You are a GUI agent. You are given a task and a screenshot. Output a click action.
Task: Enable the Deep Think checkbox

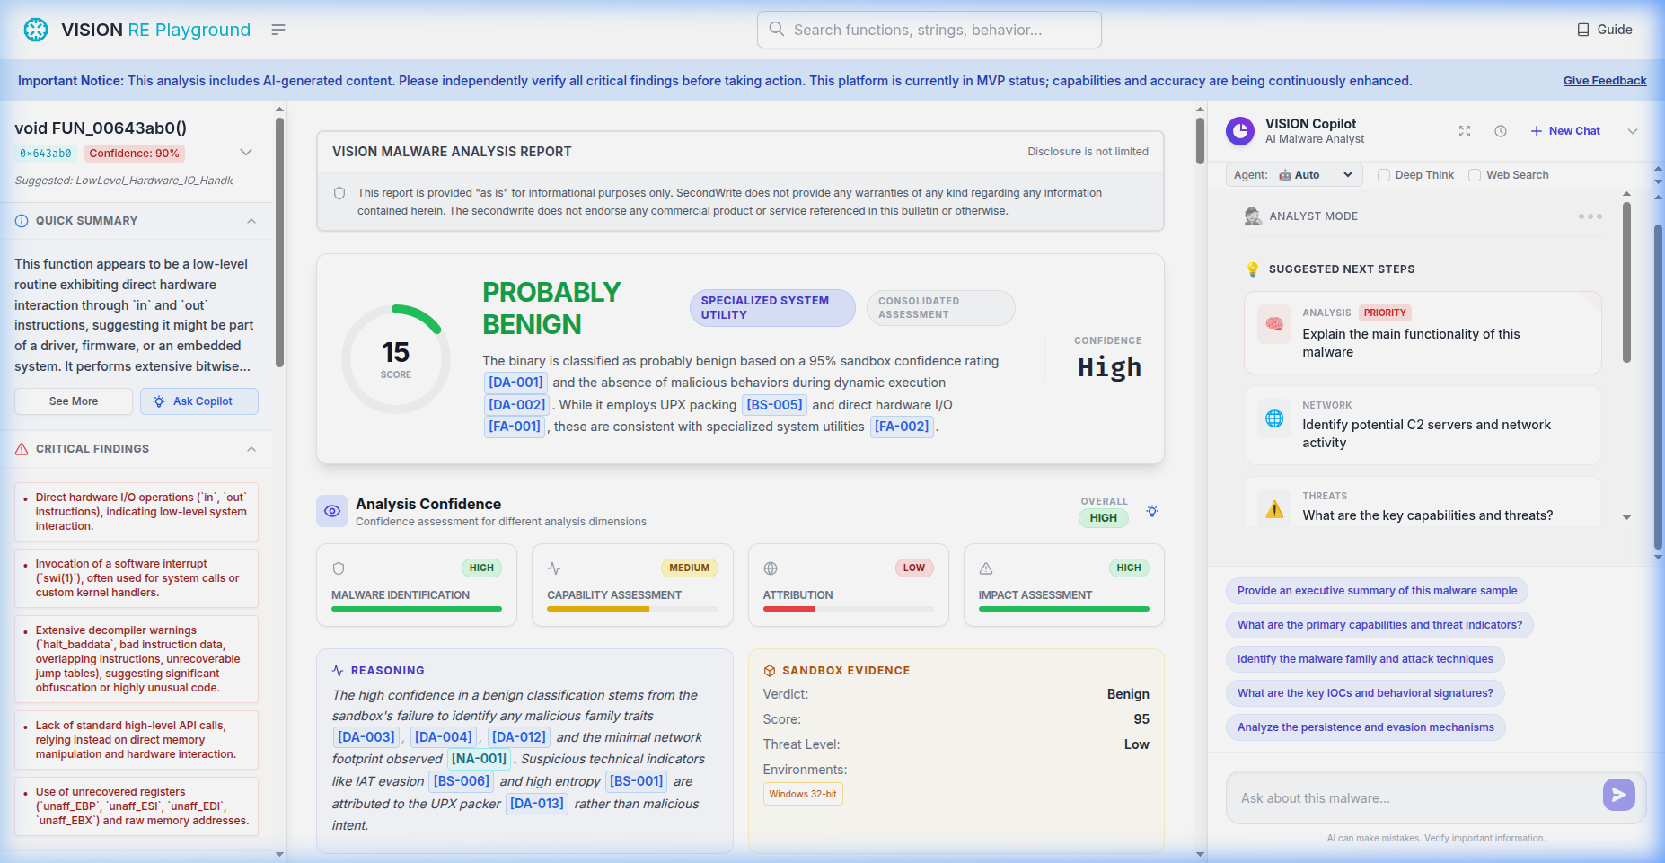(x=1384, y=175)
